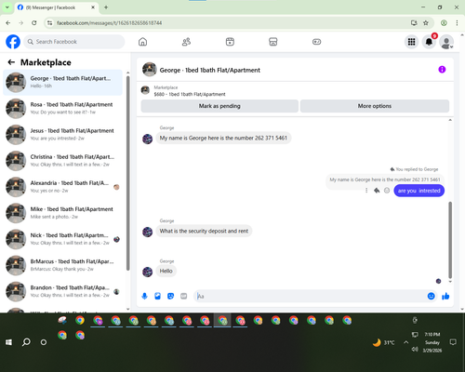
Task: Click the message with phone number 262 371 5461
Action: click(223, 138)
